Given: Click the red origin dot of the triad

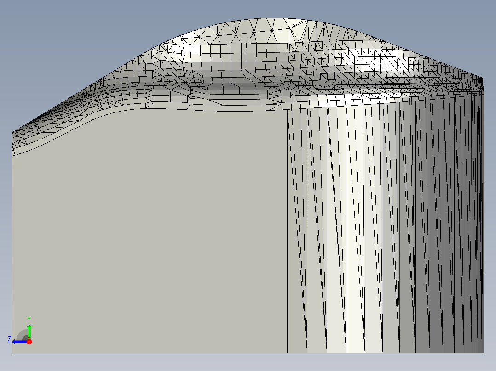Looking at the screenshot, I should 29,342.
